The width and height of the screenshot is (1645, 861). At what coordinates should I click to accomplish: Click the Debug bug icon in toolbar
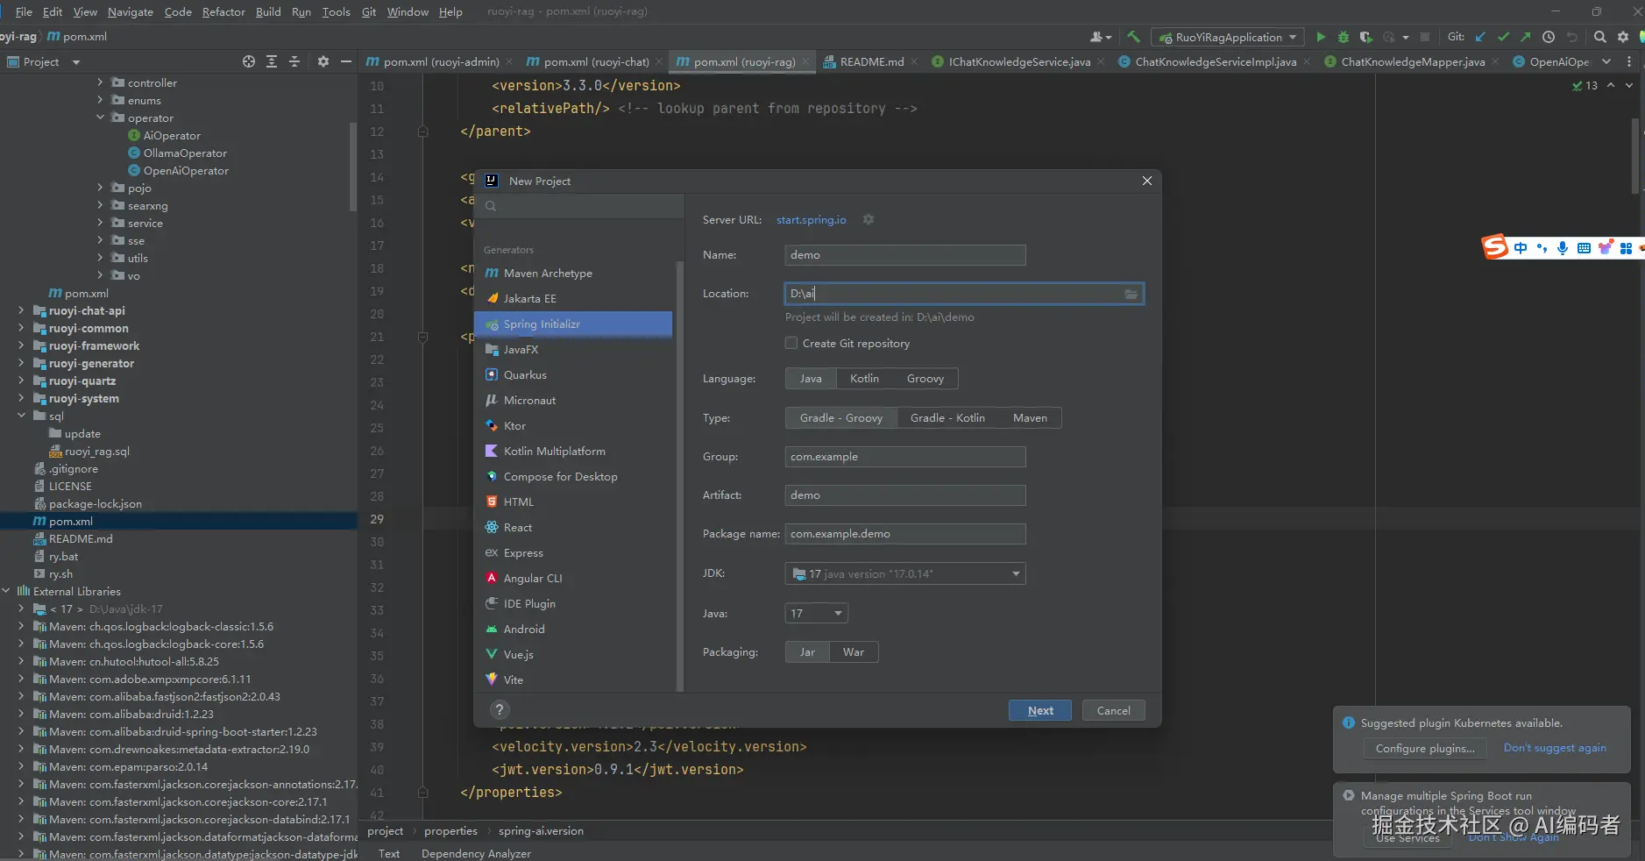[1343, 37]
